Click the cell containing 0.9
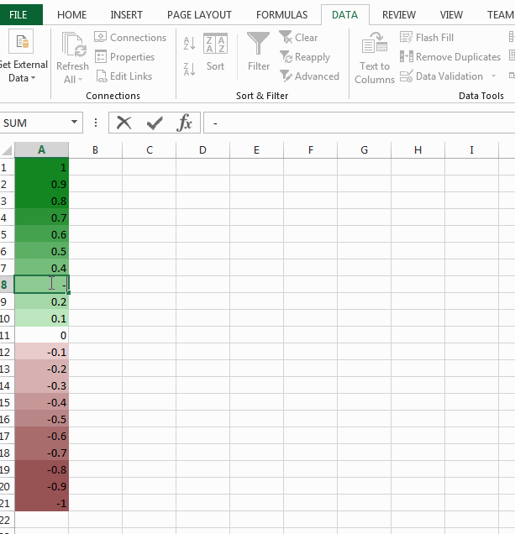The width and height of the screenshot is (515, 534). click(41, 184)
